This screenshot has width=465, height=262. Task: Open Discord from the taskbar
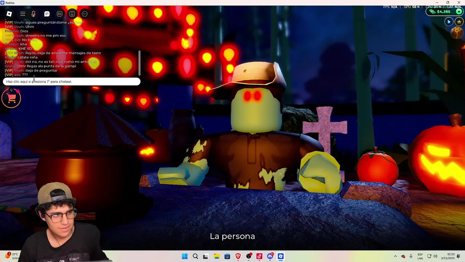pos(270,256)
